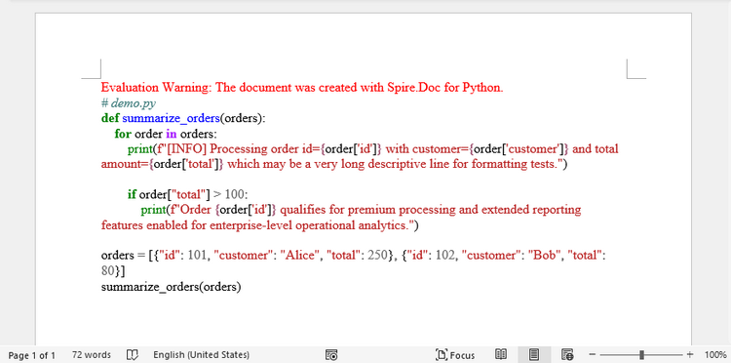
Task: Switch to Read Mode view
Action: (x=501, y=354)
